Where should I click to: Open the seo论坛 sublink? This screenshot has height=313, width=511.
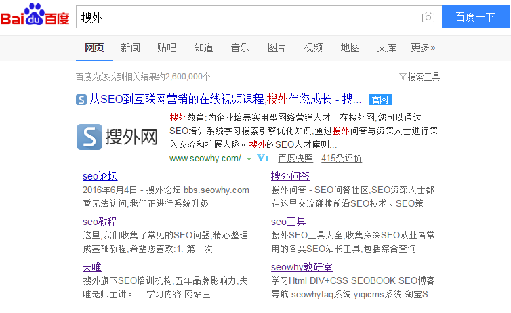point(100,176)
